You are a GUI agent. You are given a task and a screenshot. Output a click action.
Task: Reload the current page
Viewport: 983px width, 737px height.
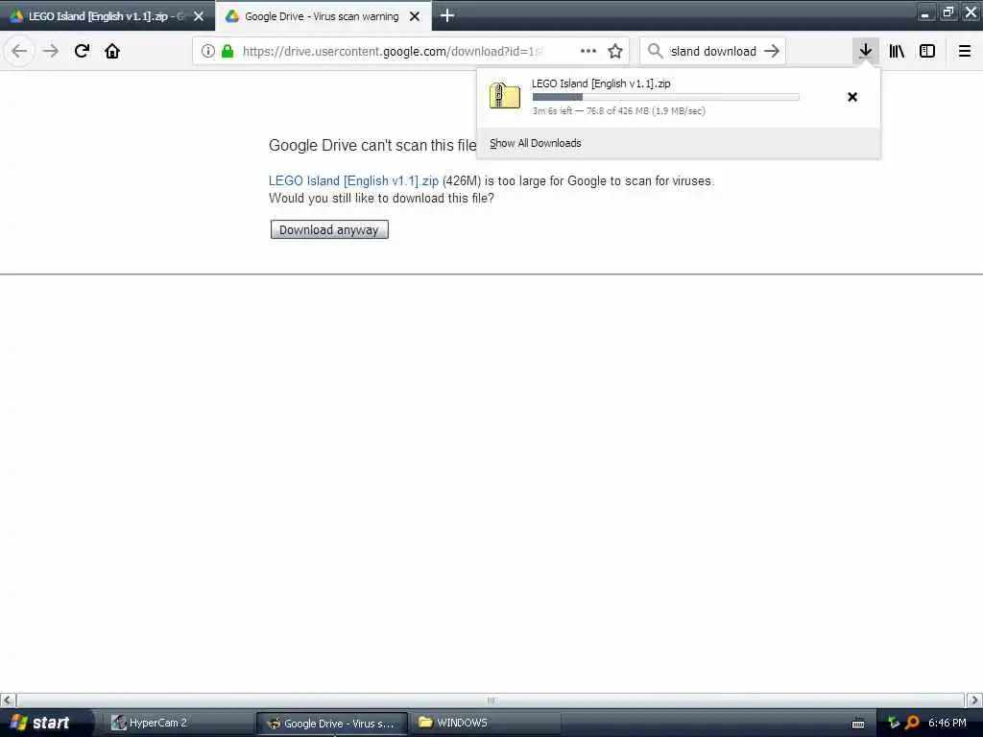pos(82,51)
